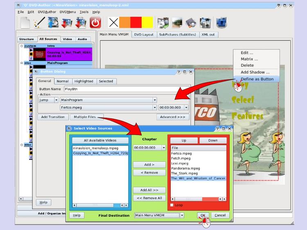Open the Button Dialog time offset dropdown

[186, 107]
